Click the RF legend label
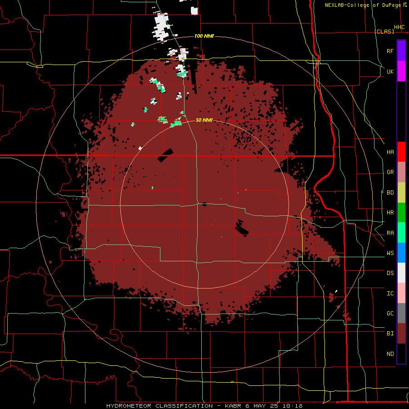The image size is (409, 409). click(390, 51)
